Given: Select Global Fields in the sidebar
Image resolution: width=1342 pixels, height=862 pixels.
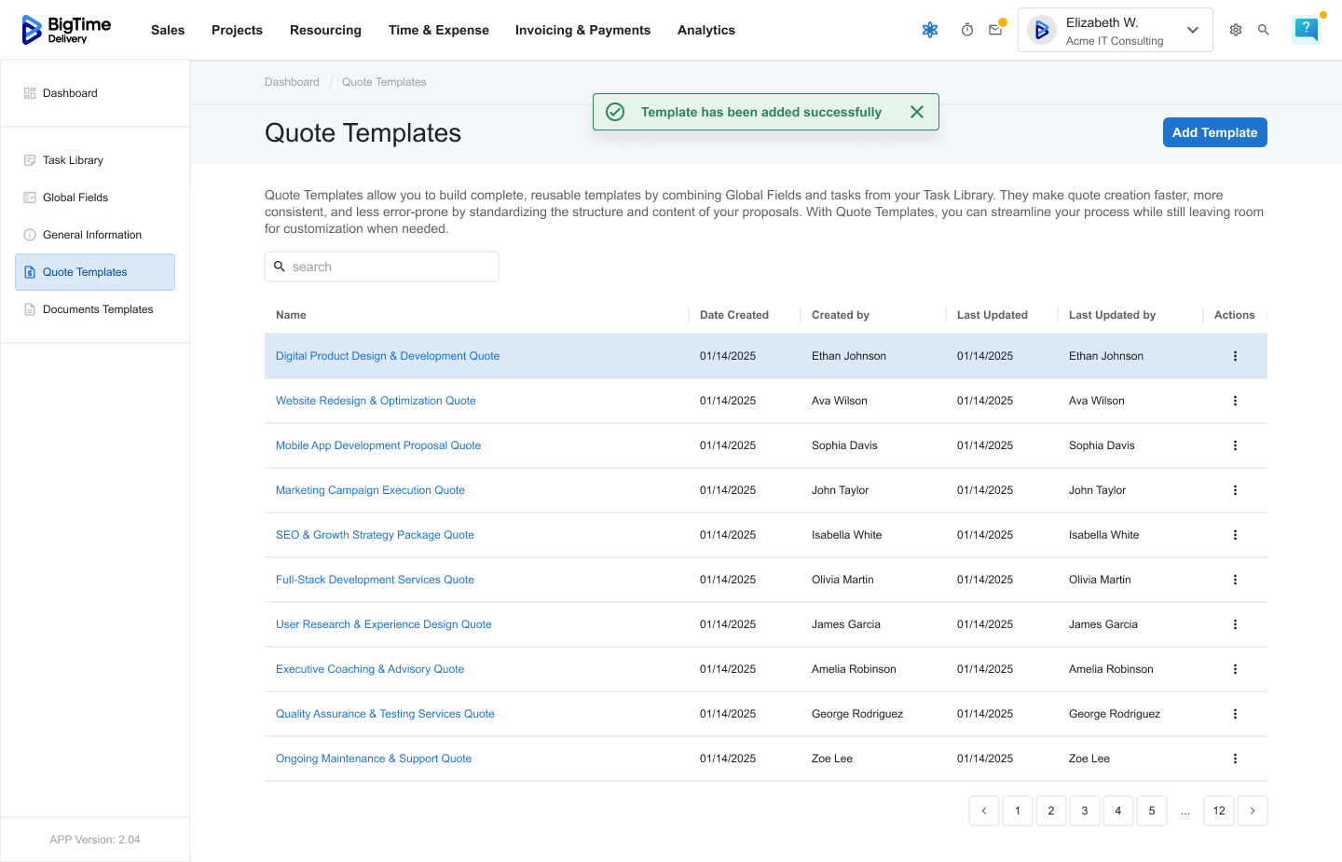Looking at the screenshot, I should click(x=75, y=198).
